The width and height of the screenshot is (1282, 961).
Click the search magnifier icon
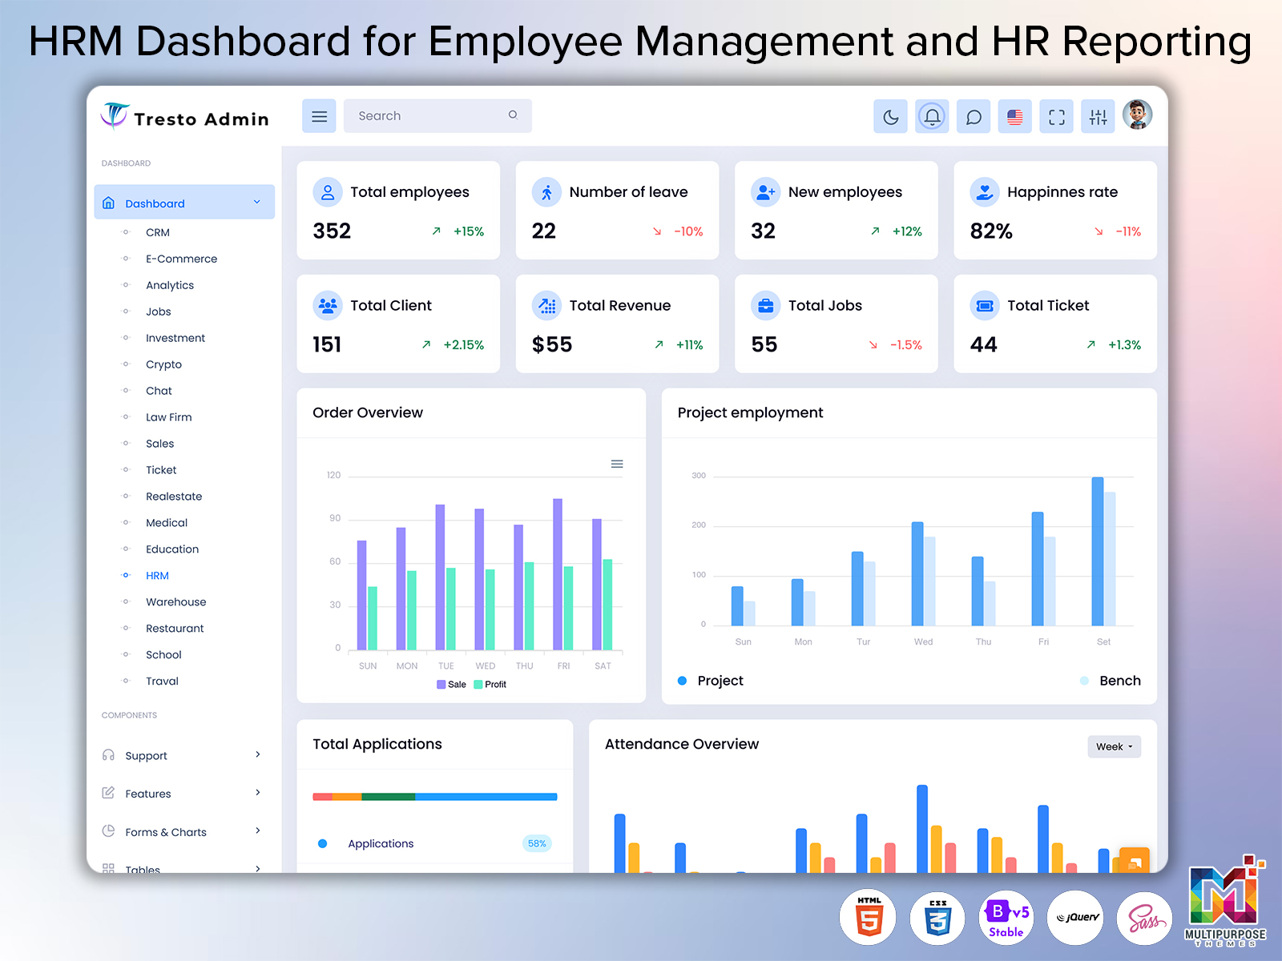tap(513, 115)
